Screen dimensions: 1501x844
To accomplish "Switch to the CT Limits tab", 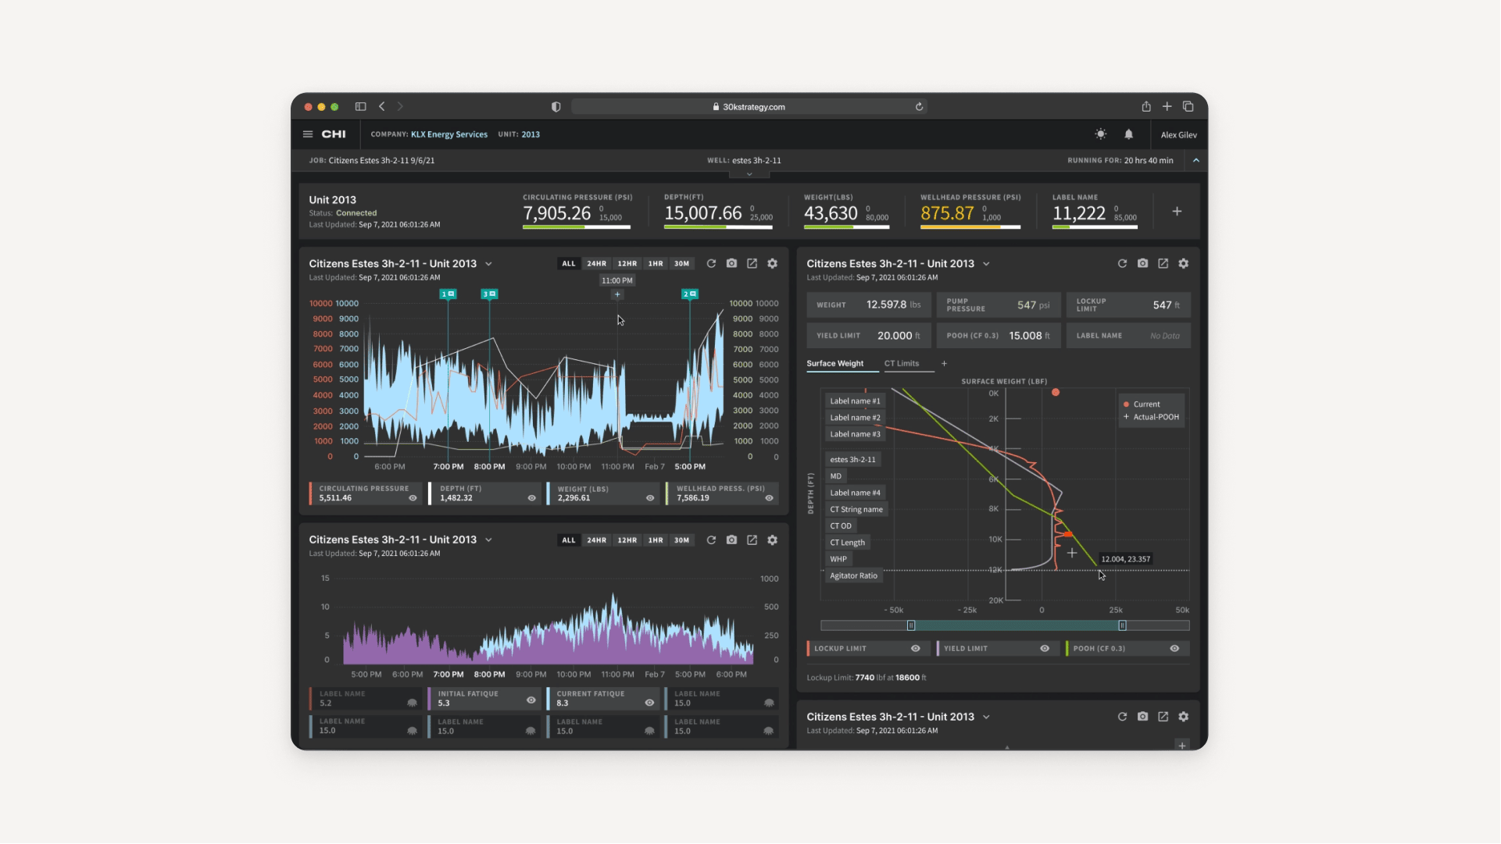I will [901, 364].
